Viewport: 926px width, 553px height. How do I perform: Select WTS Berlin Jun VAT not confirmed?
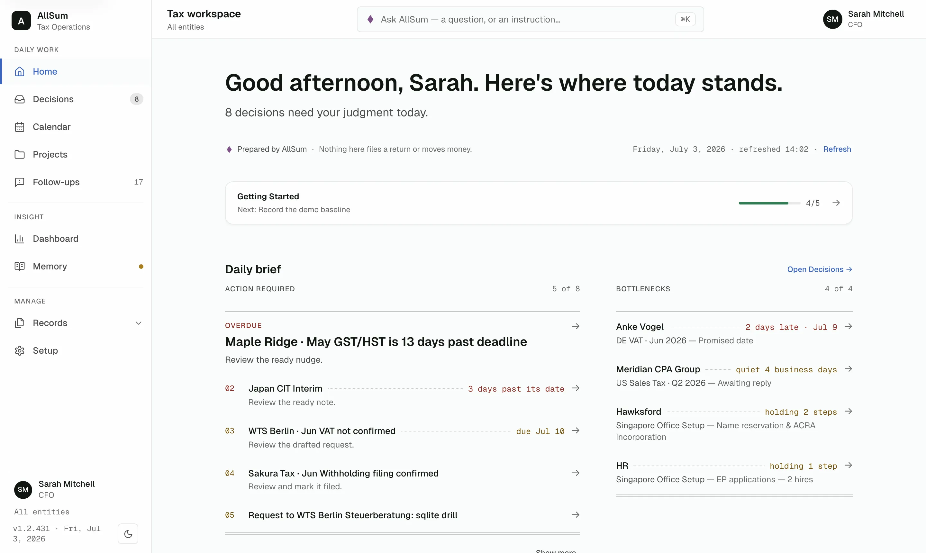[x=322, y=431]
